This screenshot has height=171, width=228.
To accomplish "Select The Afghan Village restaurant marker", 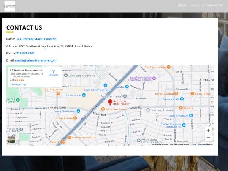I will pos(168,67).
